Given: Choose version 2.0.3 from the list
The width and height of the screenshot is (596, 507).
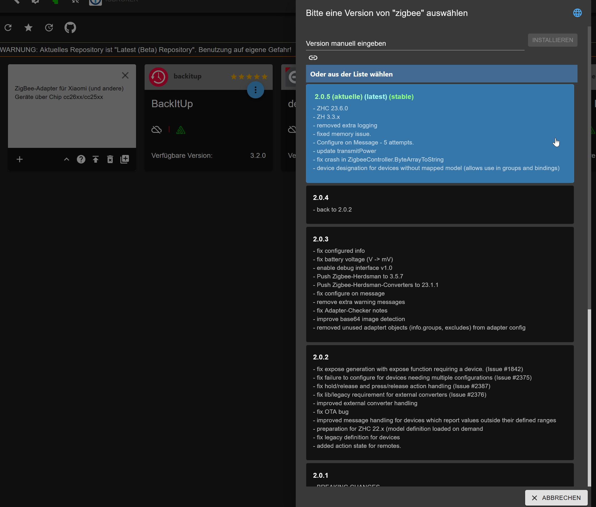Looking at the screenshot, I should (x=439, y=284).
